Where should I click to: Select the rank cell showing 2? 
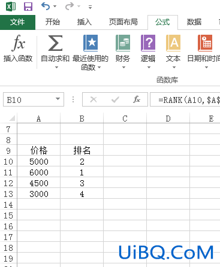(82, 162)
